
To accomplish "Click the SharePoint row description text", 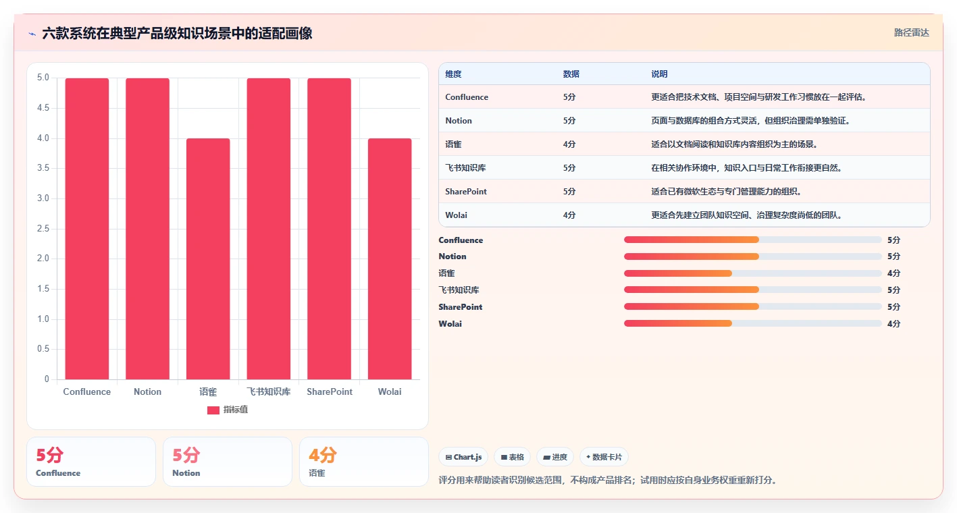I will (727, 192).
